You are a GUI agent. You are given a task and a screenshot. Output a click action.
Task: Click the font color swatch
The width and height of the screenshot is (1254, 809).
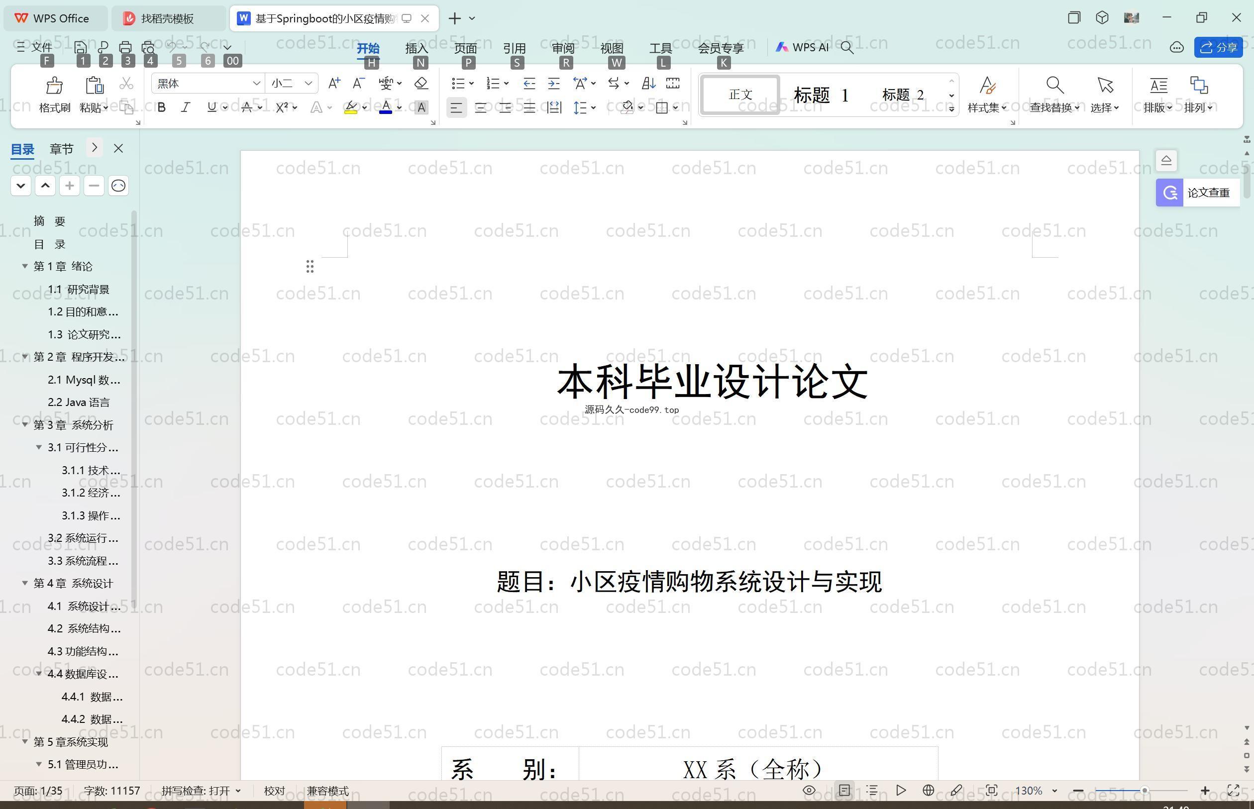[386, 107]
